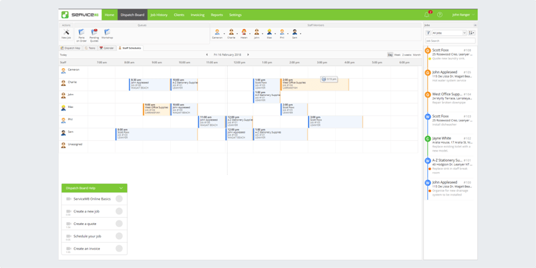536x268 pixels.
Task: Open the Schedule your job help video
Action: pos(87,236)
